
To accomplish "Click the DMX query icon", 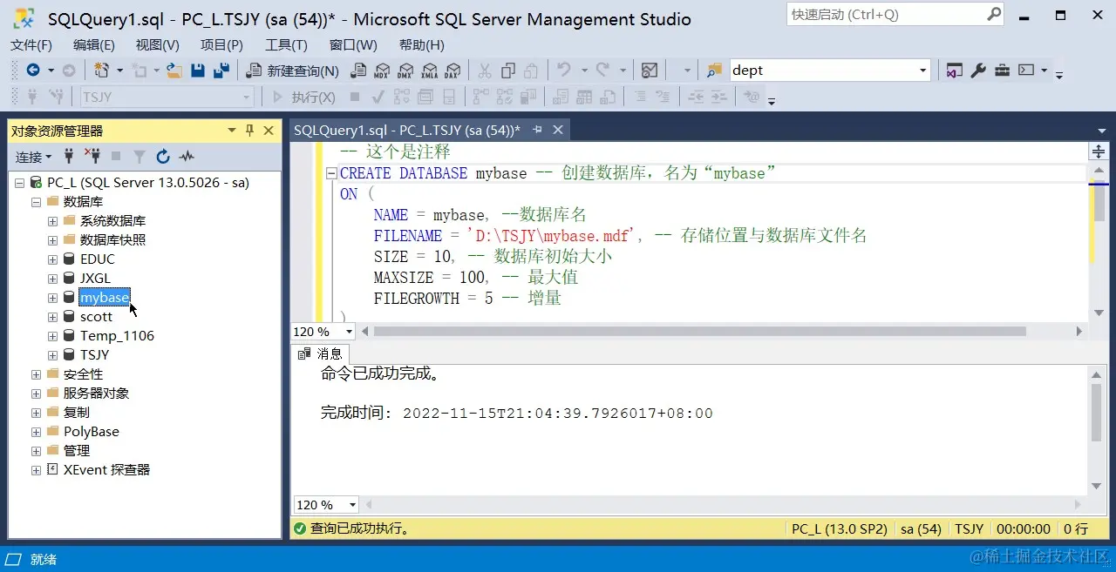I will pos(405,71).
